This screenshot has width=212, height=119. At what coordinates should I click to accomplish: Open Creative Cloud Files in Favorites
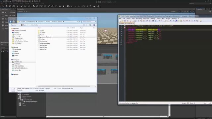(x=20, y=31)
